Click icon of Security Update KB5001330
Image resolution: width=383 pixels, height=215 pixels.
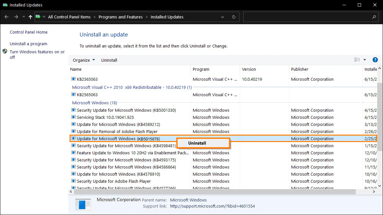click(x=73, y=110)
